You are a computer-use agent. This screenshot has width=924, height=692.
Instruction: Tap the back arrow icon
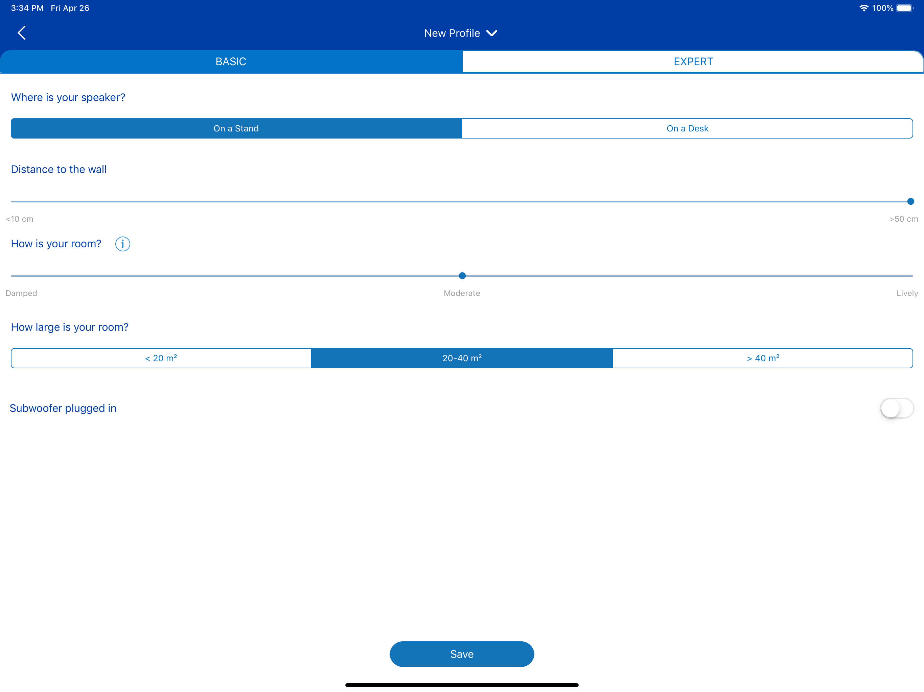point(22,32)
